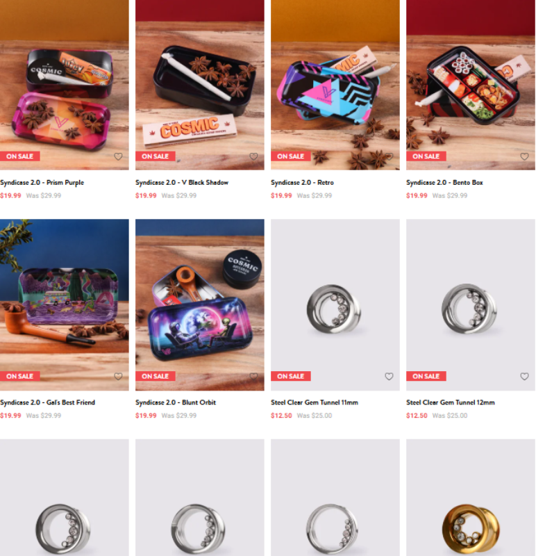Click Gal's Best Friend tray photo
This screenshot has height=556, width=536.
(65, 305)
